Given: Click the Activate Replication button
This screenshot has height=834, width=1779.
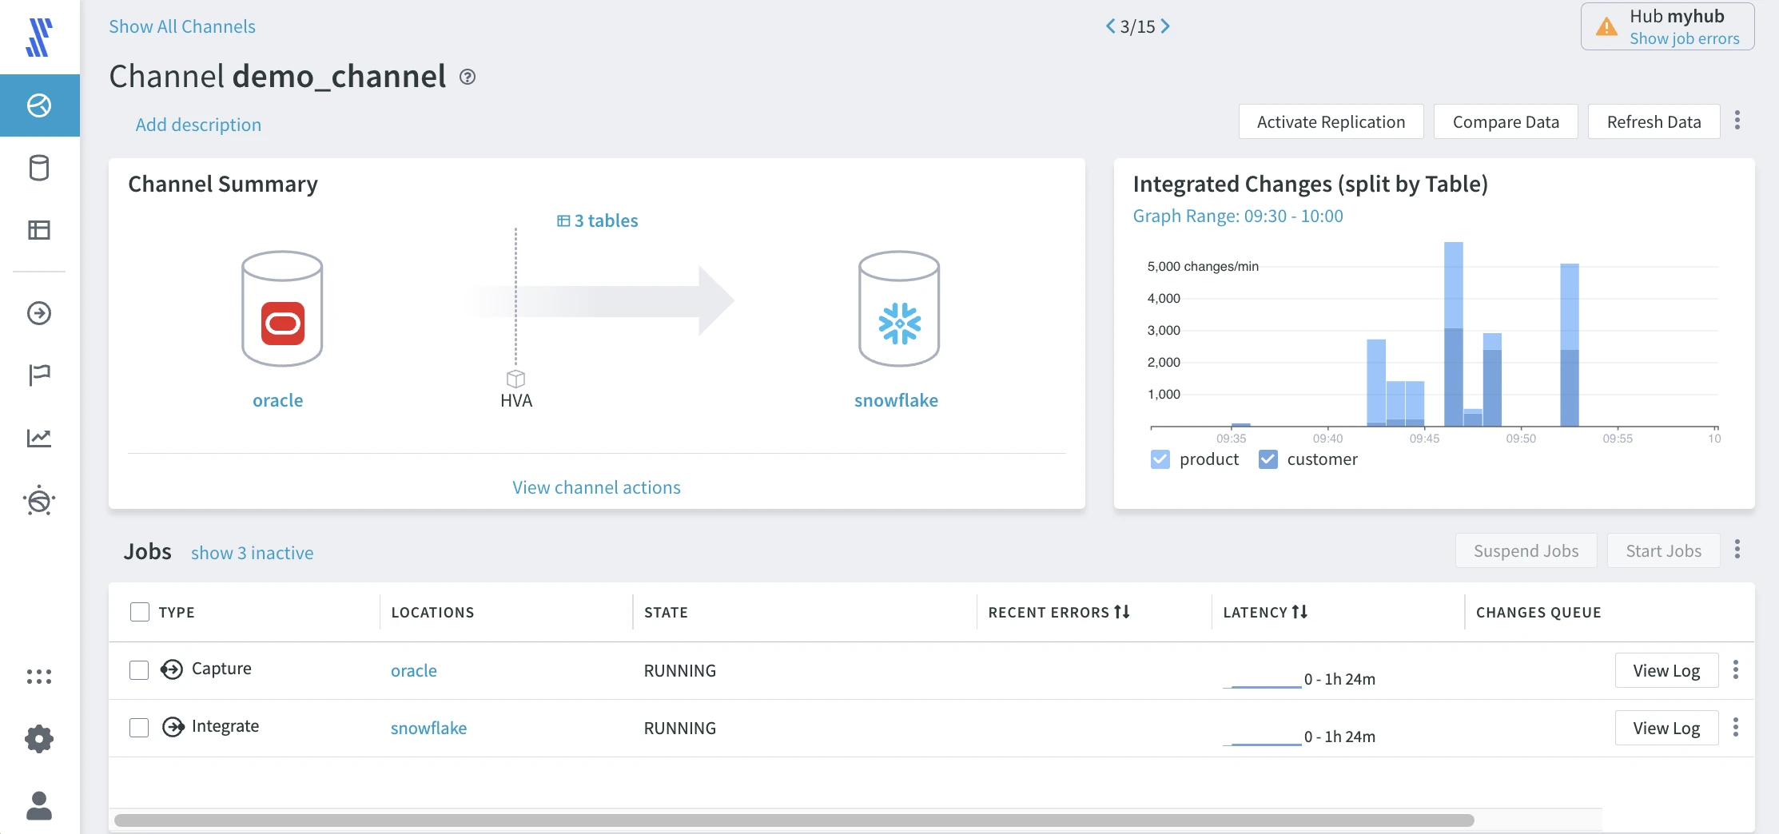Looking at the screenshot, I should (x=1331, y=121).
